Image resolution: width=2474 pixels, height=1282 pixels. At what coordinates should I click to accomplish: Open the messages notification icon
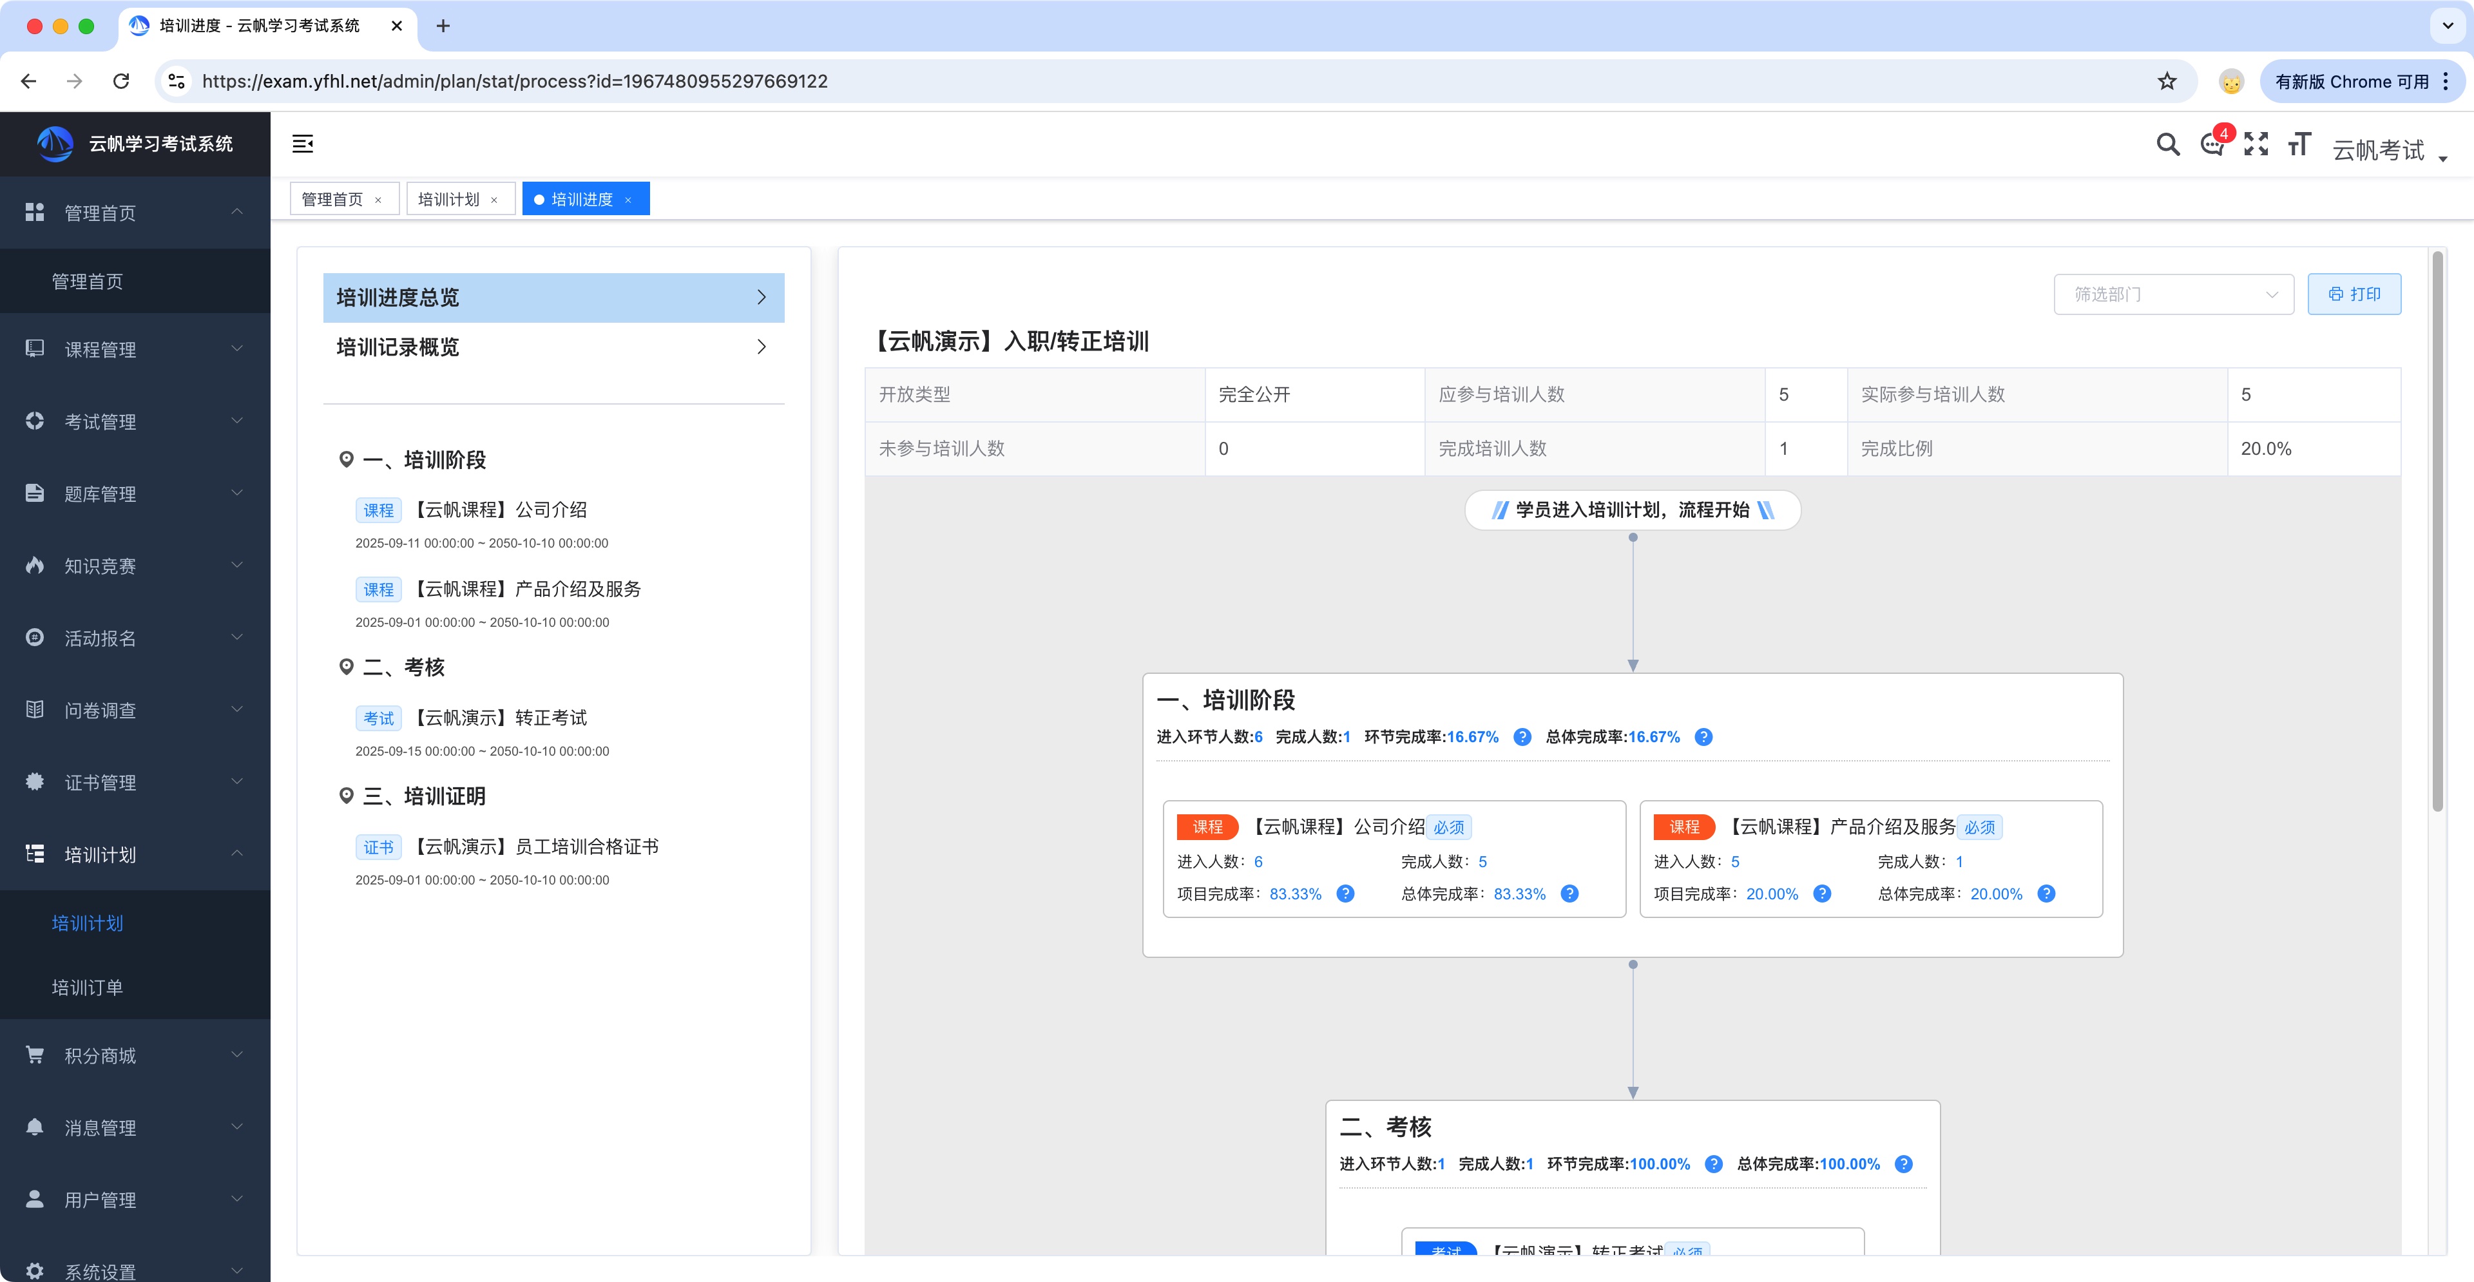click(2212, 146)
